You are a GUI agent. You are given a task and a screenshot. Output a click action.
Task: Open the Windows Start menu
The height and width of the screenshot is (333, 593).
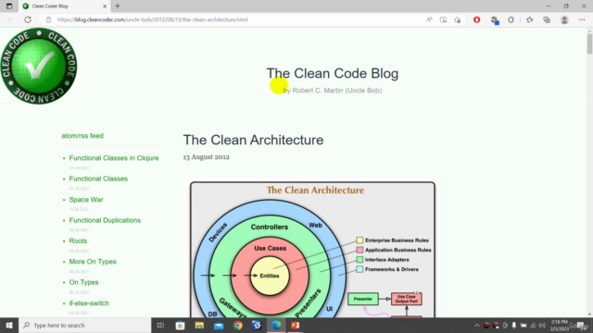[9, 325]
